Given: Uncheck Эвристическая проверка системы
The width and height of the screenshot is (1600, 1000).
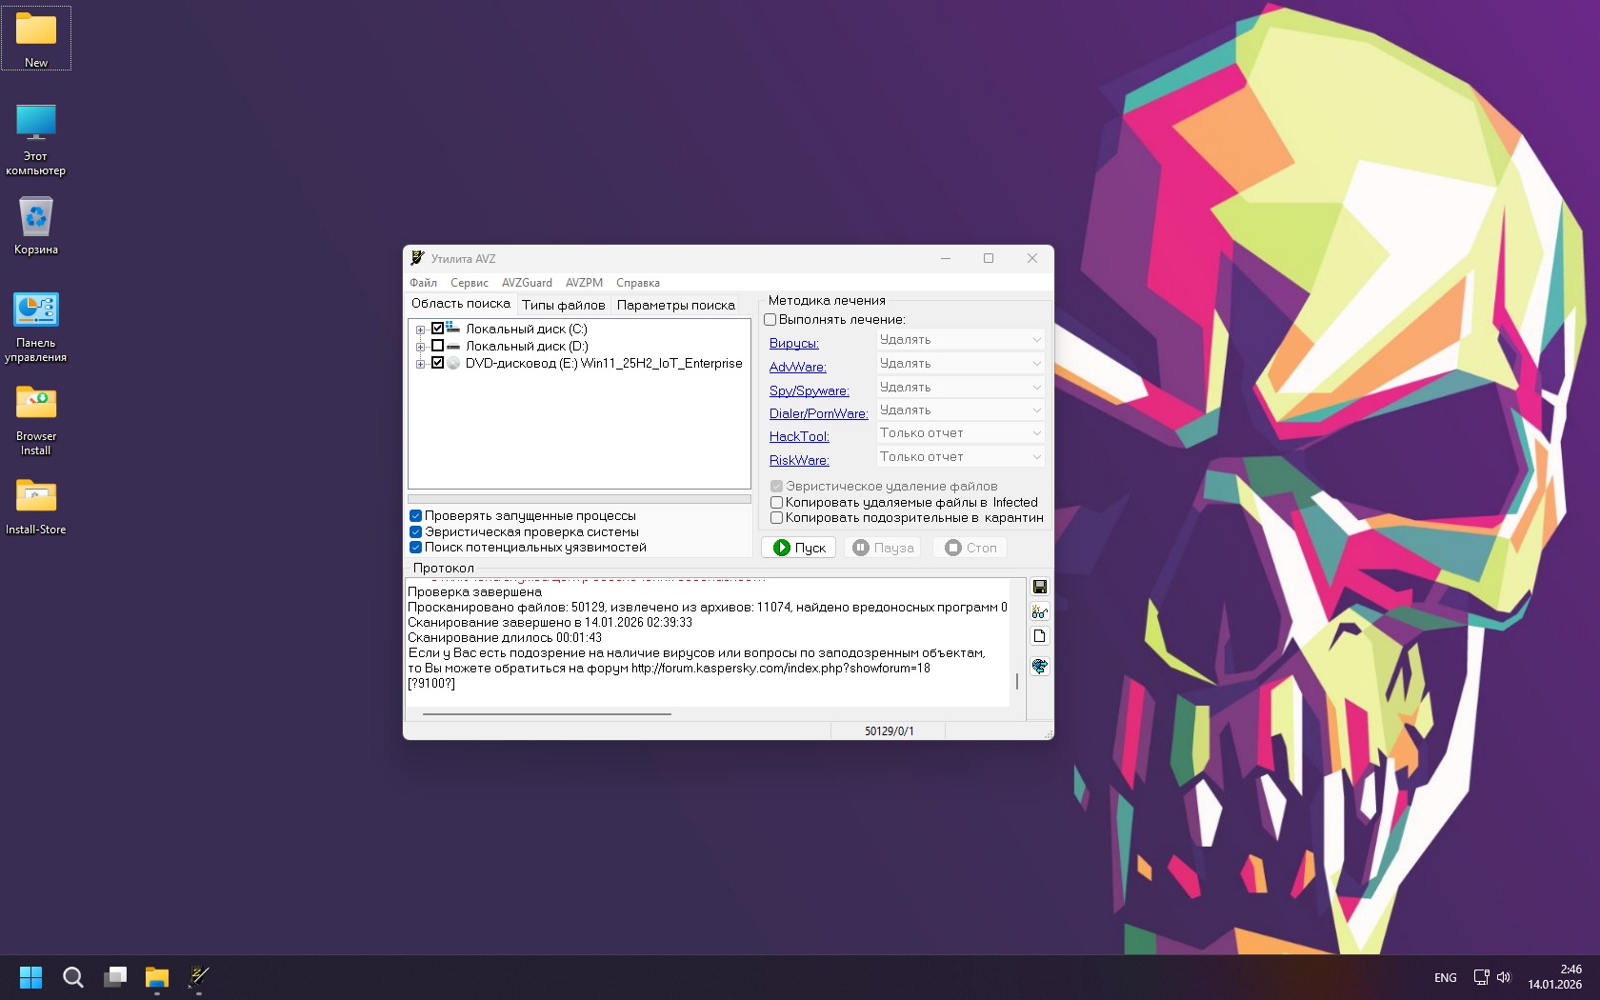Looking at the screenshot, I should click(416, 532).
